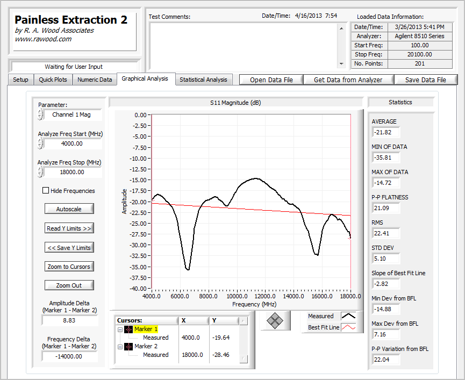
Task: Click inside the Test Comments text box
Action: [x=243, y=46]
